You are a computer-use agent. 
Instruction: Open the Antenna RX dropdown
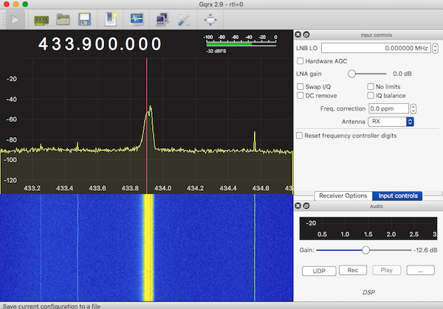coord(391,122)
